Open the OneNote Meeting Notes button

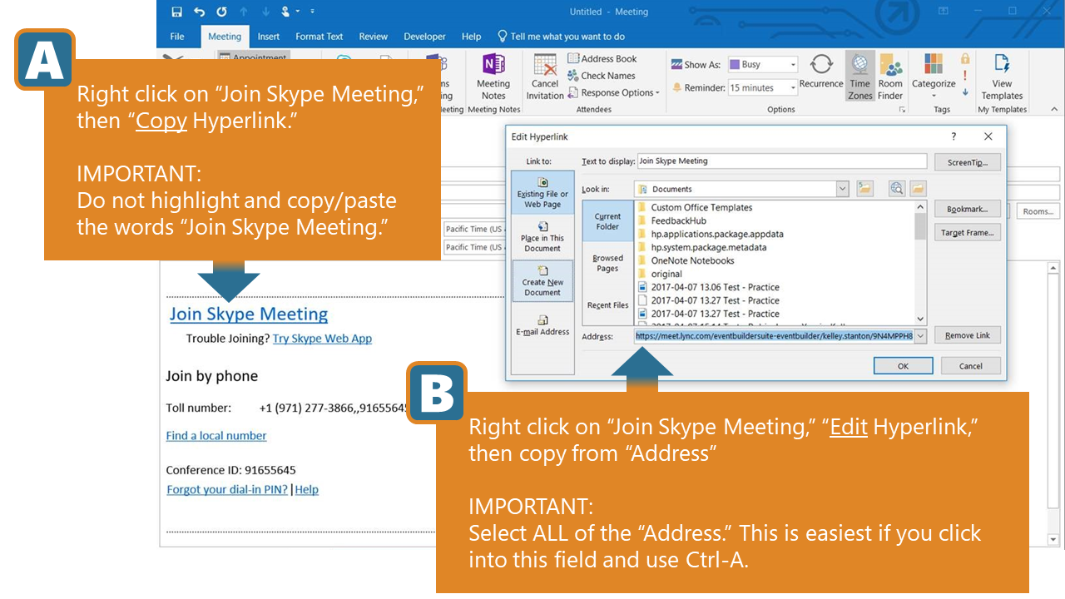coord(493,77)
